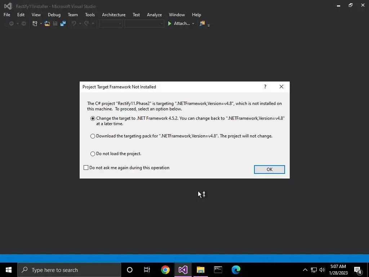This screenshot has height=277, width=369.
Task: Open the toolbar options overflow arrow
Action: point(209,25)
